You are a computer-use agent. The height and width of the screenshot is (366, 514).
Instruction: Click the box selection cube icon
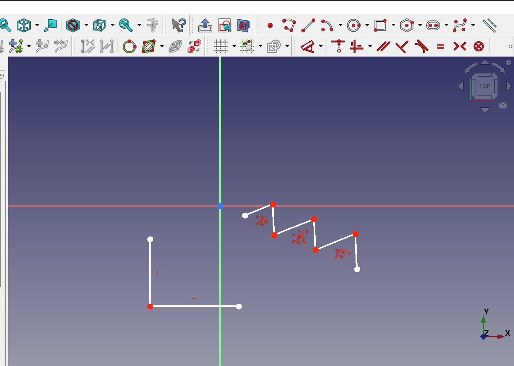click(99, 25)
